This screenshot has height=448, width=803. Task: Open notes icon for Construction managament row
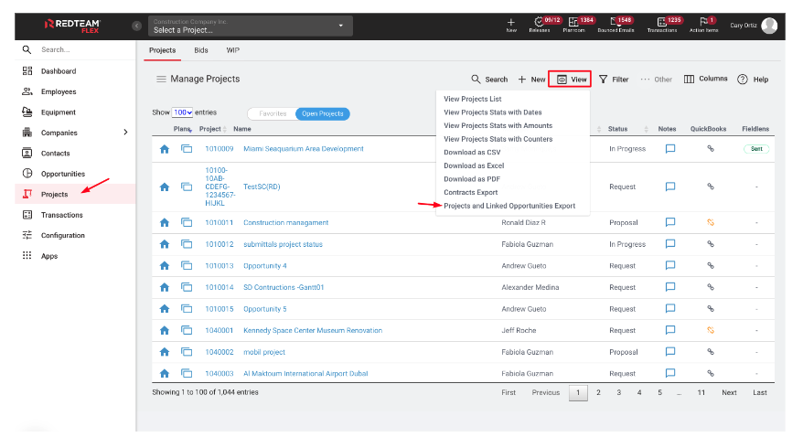tap(669, 223)
